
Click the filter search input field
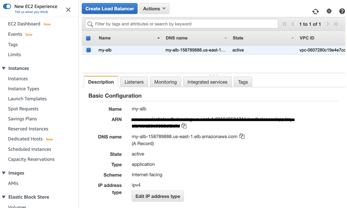[182, 24]
